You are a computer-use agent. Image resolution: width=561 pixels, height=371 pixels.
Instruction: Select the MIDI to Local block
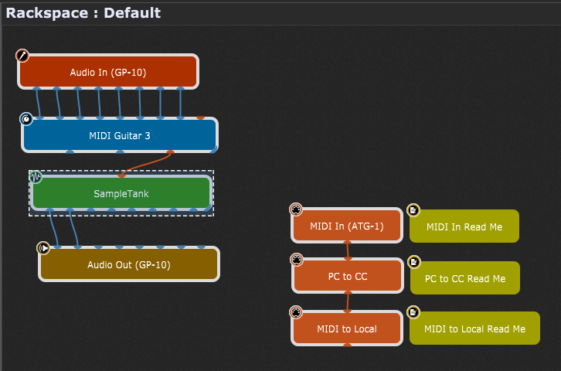tap(347, 328)
